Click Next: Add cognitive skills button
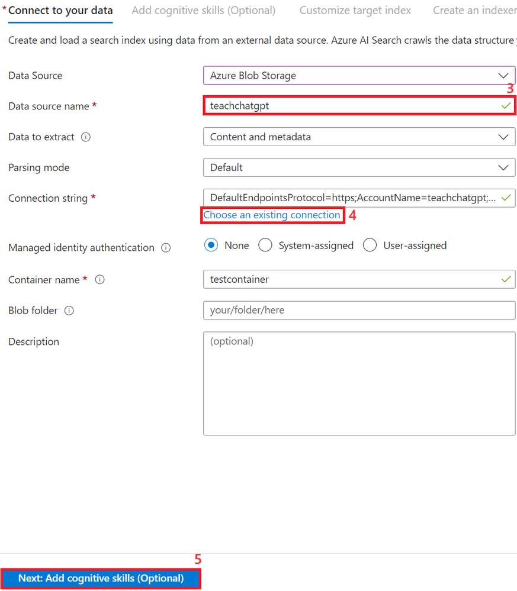 (101, 579)
